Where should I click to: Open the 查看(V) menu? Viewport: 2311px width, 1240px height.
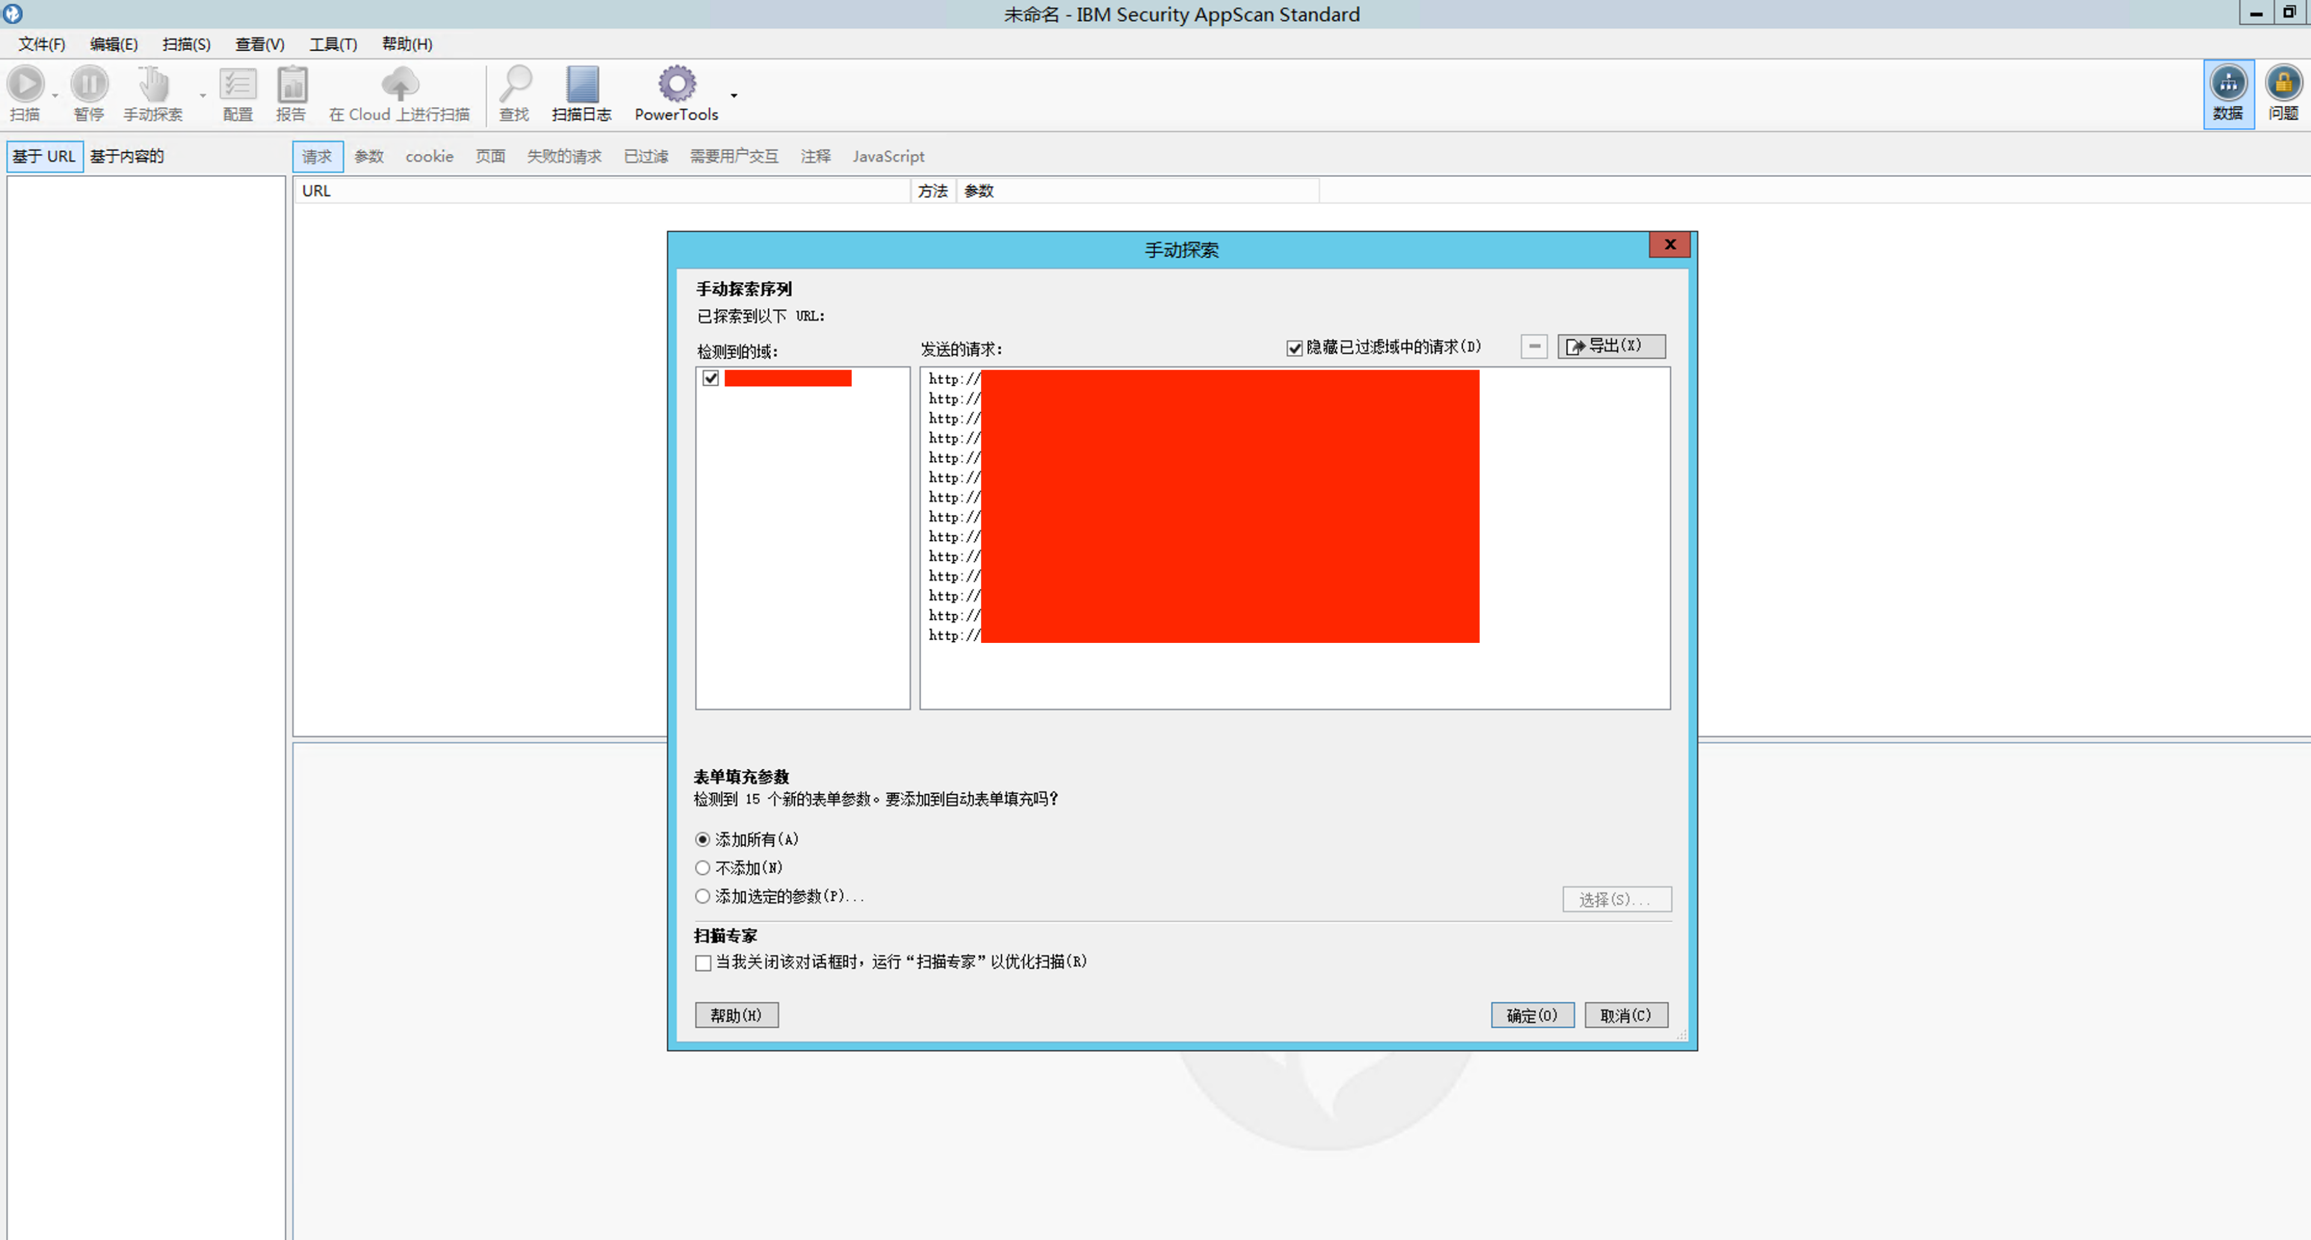tap(260, 44)
